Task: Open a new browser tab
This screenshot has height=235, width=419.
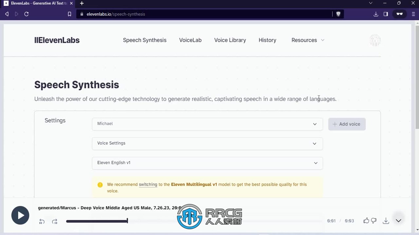Action: (x=82, y=3)
